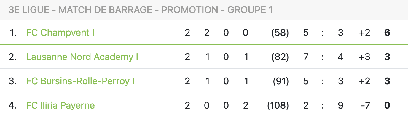The height and width of the screenshot is (116, 408).
Task: Click the fair-play value (58) for Champvent
Action: click(x=280, y=33)
